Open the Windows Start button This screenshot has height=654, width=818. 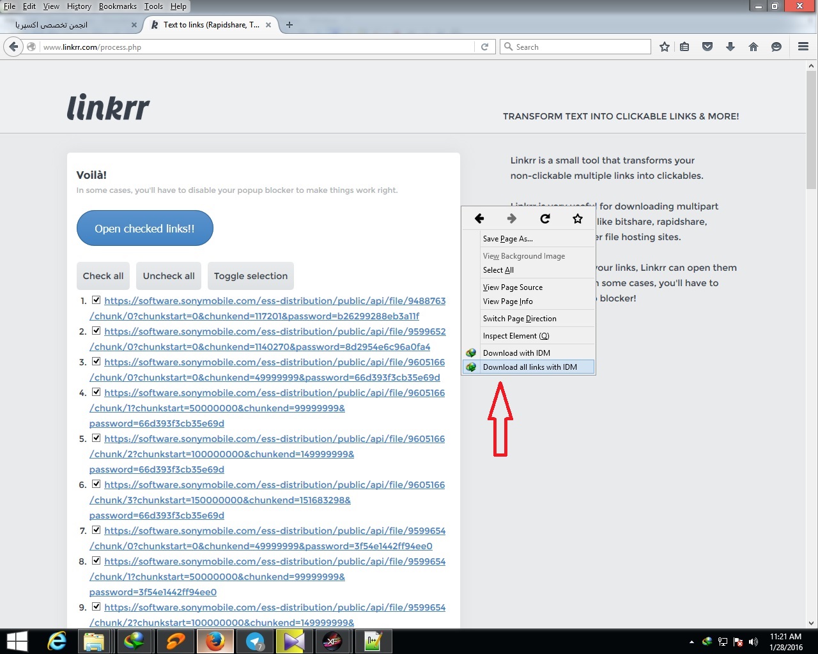(17, 641)
